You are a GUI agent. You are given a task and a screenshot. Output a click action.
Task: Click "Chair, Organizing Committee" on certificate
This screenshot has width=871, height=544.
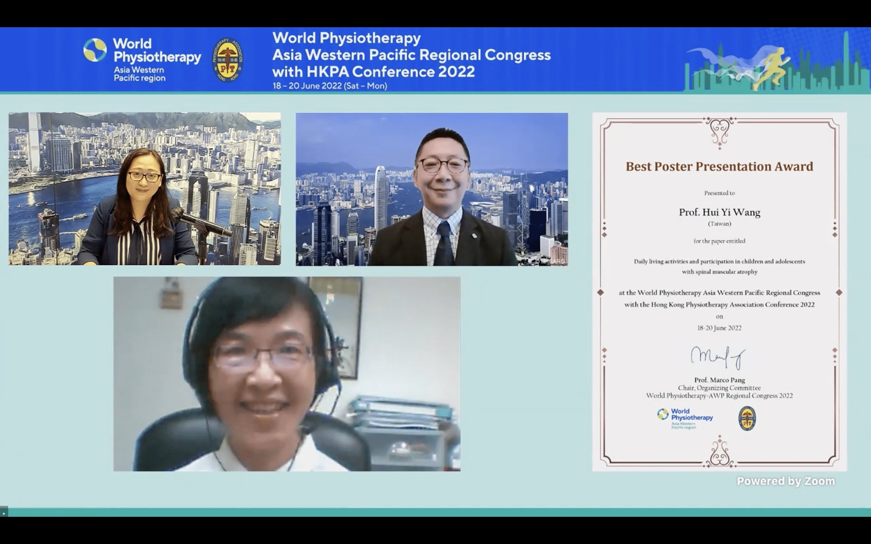tap(719, 388)
